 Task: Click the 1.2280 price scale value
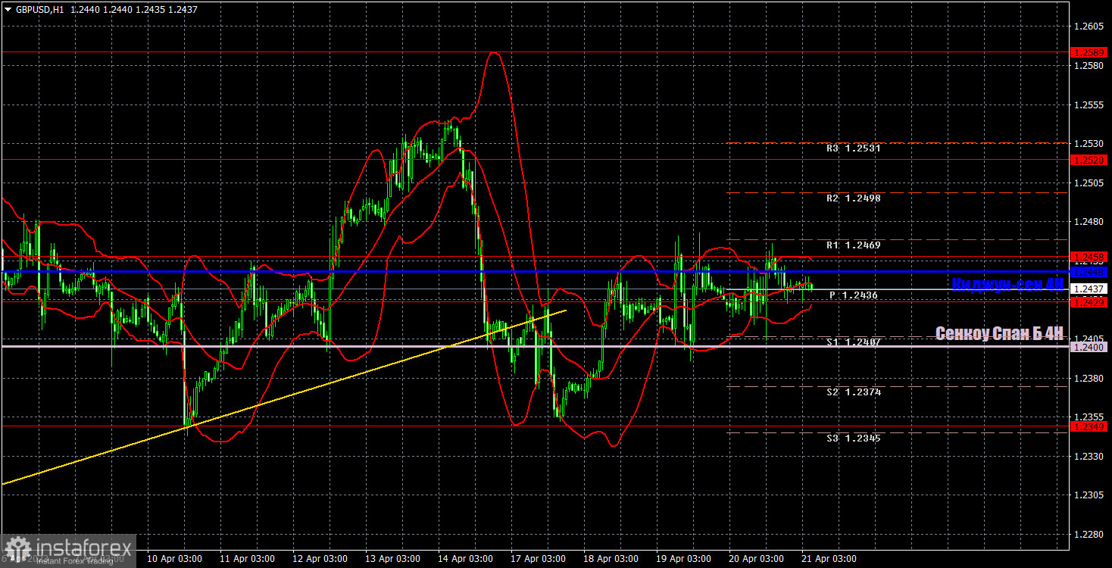(1089, 534)
